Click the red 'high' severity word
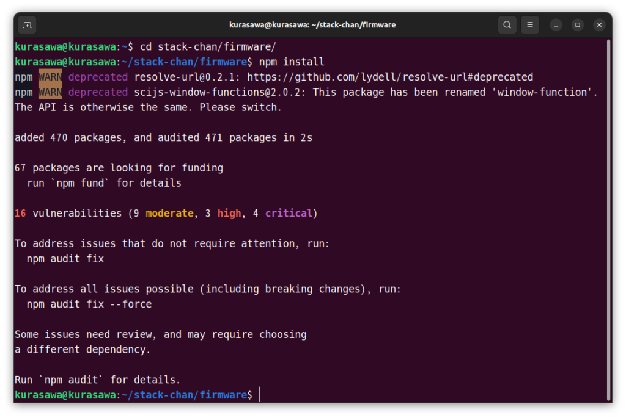This screenshot has width=626, height=418. pos(229,214)
